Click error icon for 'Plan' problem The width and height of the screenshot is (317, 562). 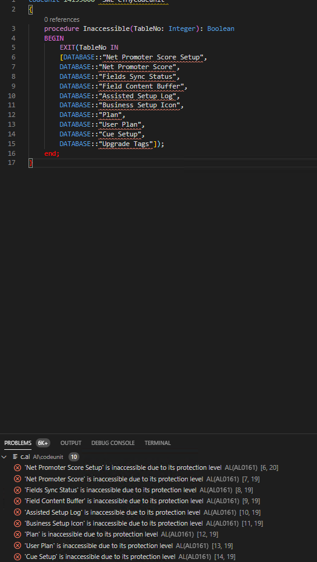[17, 534]
